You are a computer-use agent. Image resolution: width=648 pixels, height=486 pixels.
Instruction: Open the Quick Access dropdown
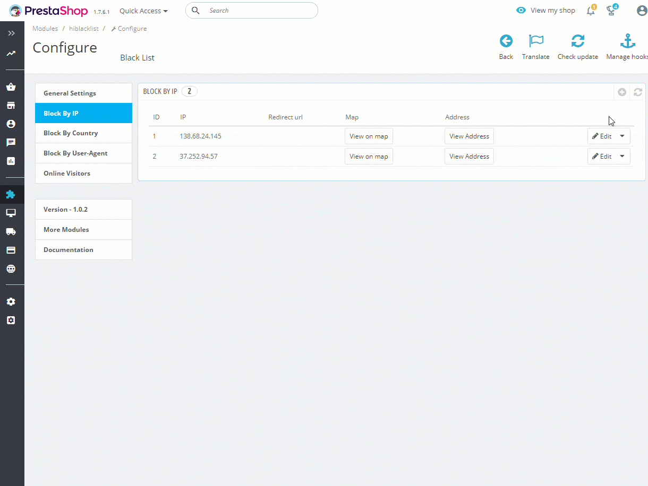tap(143, 11)
